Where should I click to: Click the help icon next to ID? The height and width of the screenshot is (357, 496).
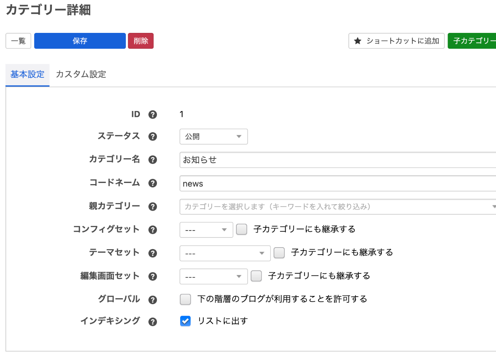click(153, 114)
